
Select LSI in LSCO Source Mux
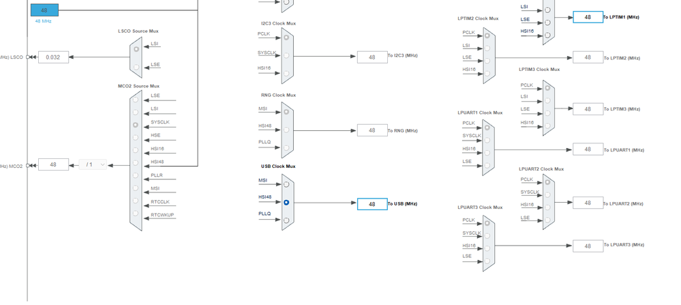(x=136, y=49)
